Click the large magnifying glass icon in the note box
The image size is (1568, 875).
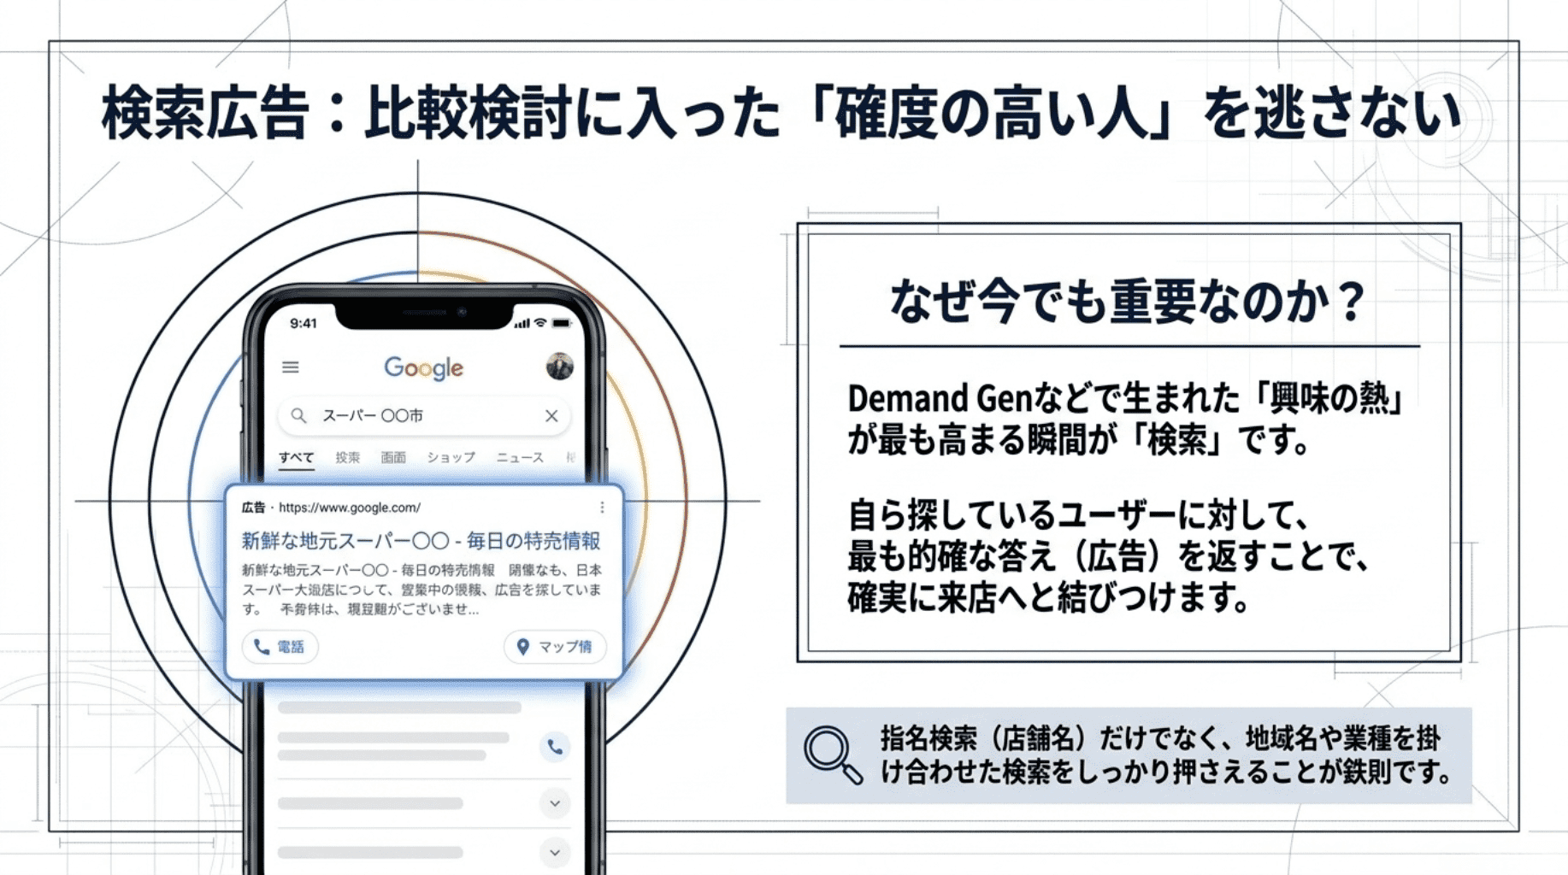(833, 755)
